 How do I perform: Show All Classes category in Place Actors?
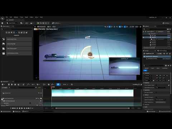click(27, 33)
